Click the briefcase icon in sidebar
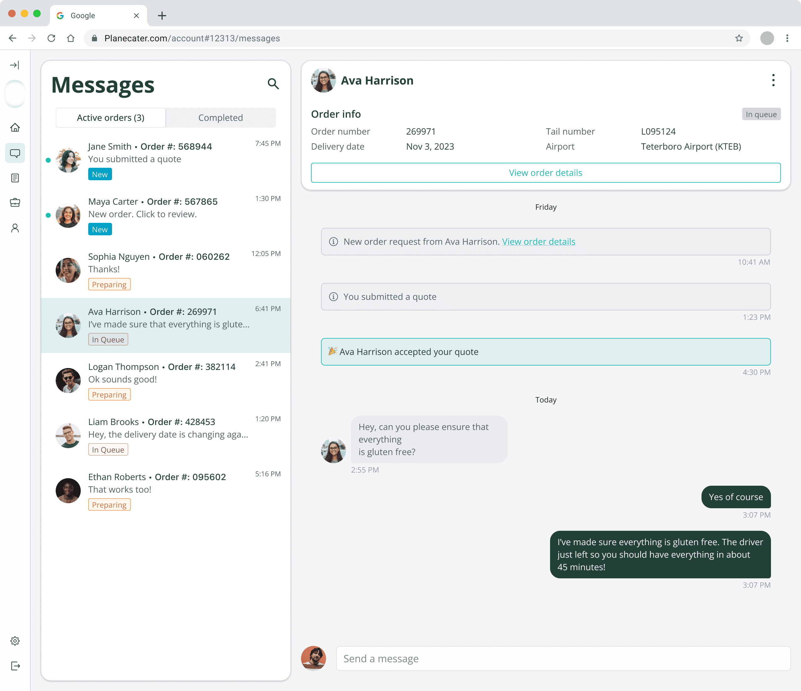Viewport: 801px width, 691px height. click(15, 202)
